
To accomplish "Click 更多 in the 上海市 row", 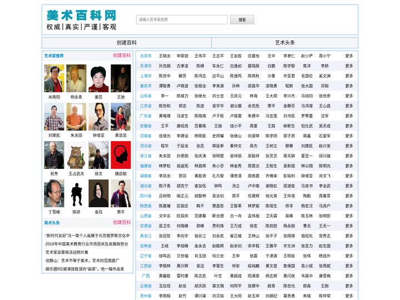I will pyautogui.click(x=349, y=76).
